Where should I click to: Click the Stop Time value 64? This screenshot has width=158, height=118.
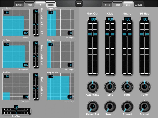16,107
